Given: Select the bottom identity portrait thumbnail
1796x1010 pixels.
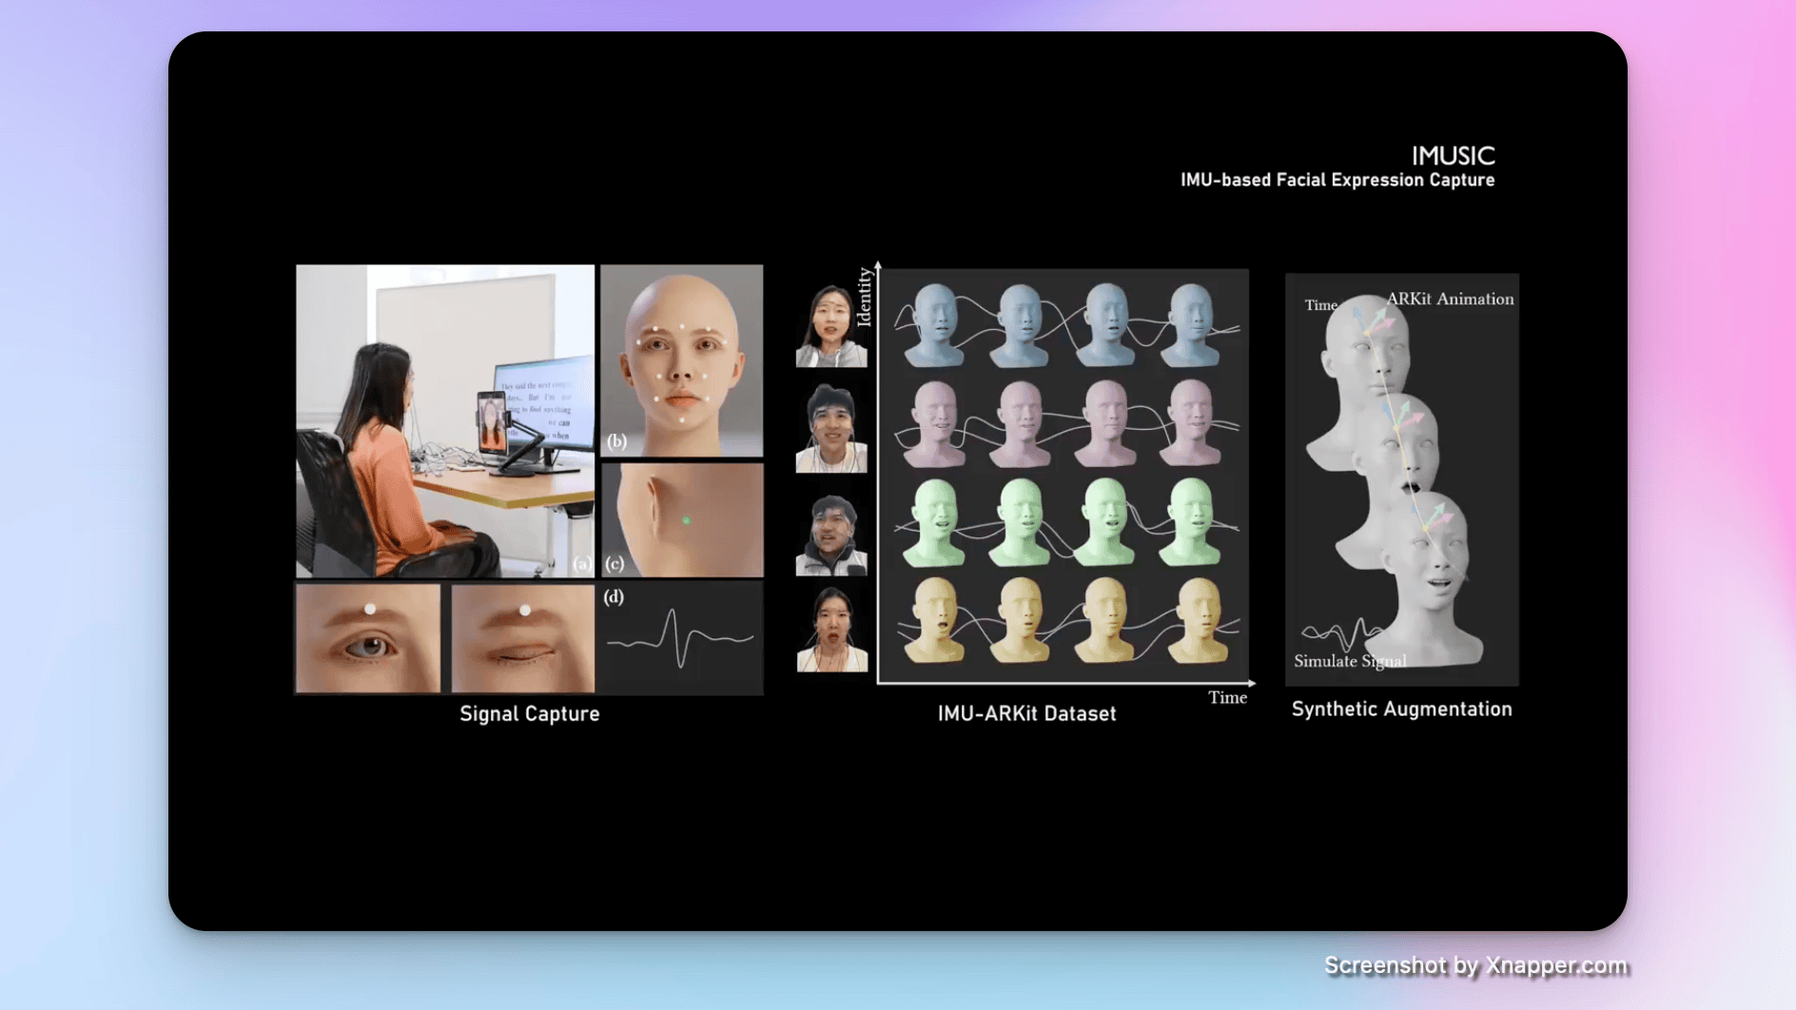Looking at the screenshot, I should pos(830,630).
